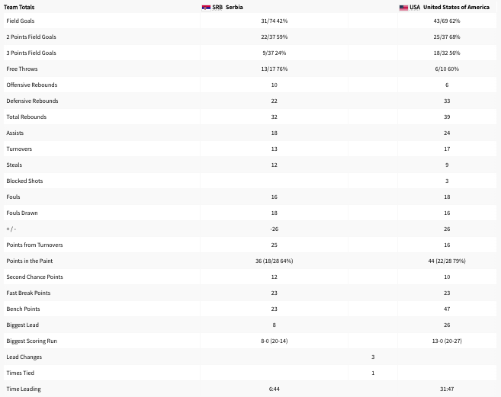Select the Blocked Shots row label
This screenshot has width=501, height=397.
[x=24, y=181]
